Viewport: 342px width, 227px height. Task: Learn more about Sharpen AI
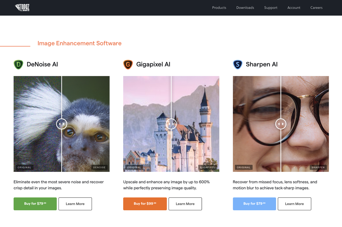[294, 204]
